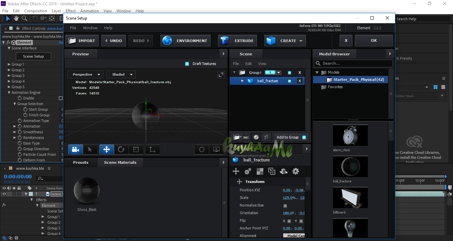Click the bevel cube icon in ball_fracture panel
The height and width of the screenshot is (241, 453).
284,171
